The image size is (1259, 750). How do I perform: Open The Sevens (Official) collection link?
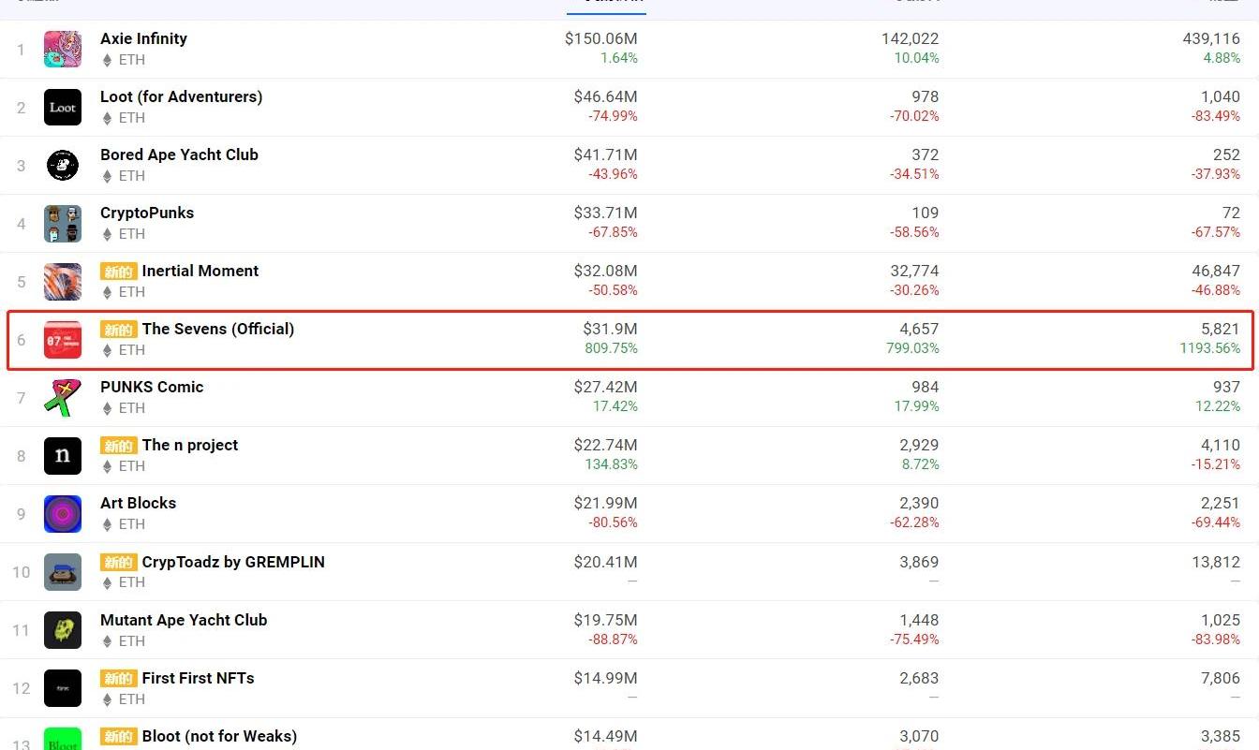coord(217,329)
